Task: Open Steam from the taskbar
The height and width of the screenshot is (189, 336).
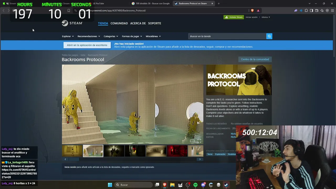Action: point(226,185)
